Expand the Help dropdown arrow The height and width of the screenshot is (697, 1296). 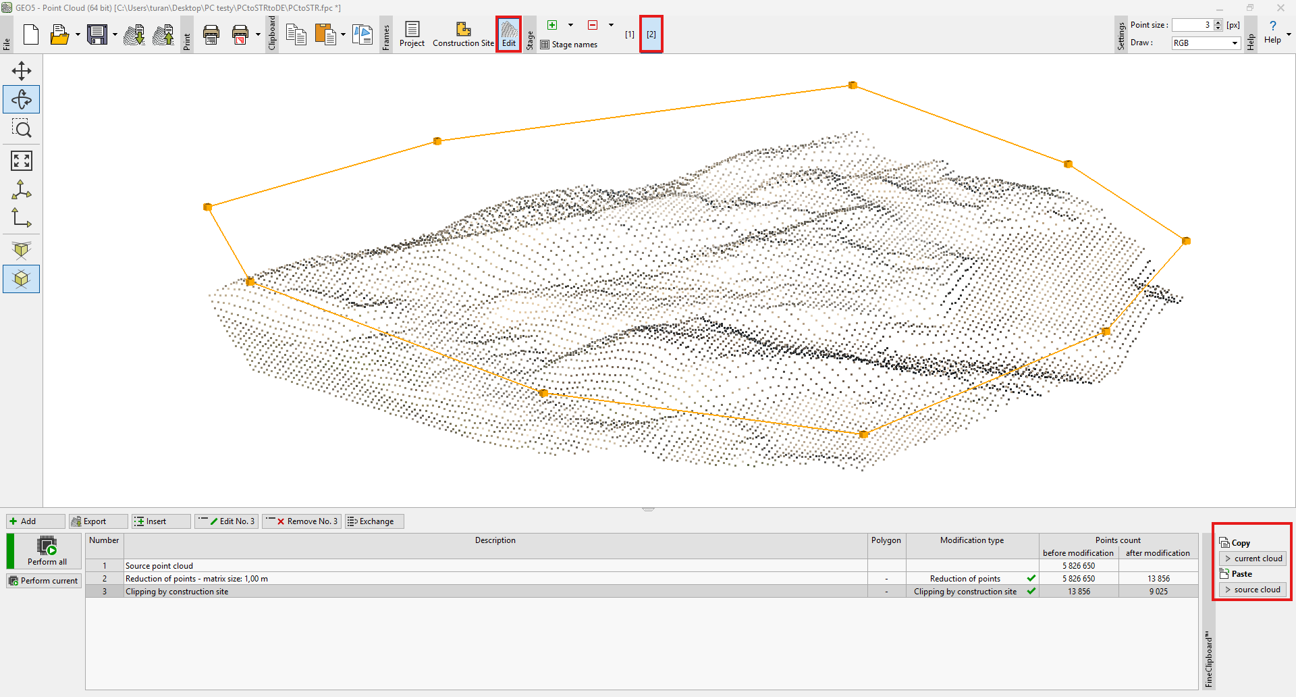pos(1289,34)
